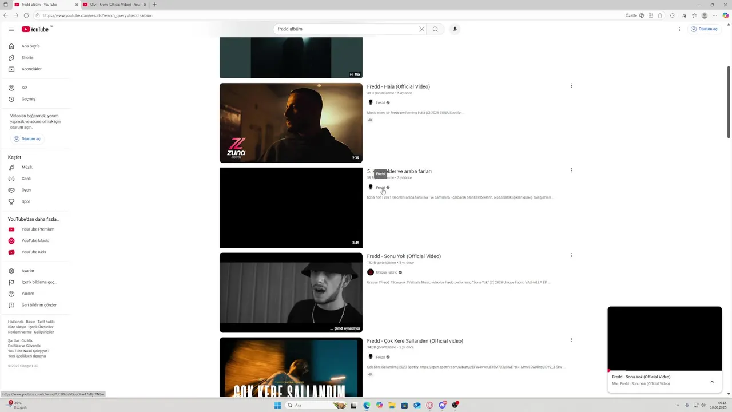Open YouTube settings three-dot menu in header
The height and width of the screenshot is (412, 732).
(x=679, y=29)
